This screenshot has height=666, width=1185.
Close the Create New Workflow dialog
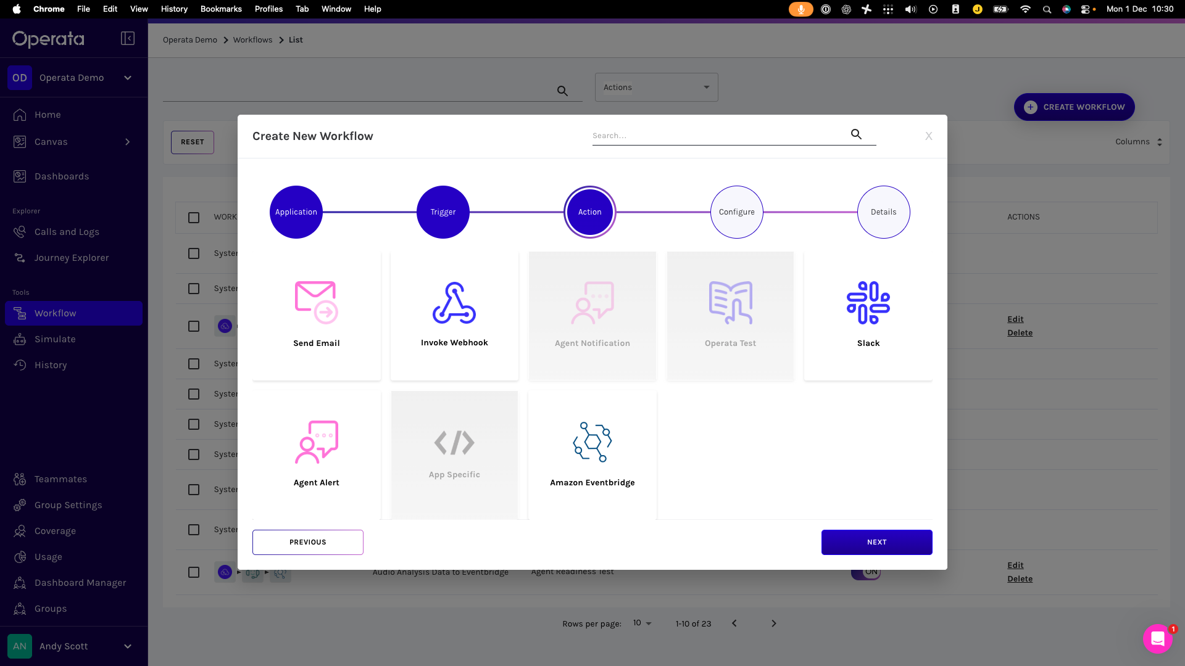coord(928,136)
